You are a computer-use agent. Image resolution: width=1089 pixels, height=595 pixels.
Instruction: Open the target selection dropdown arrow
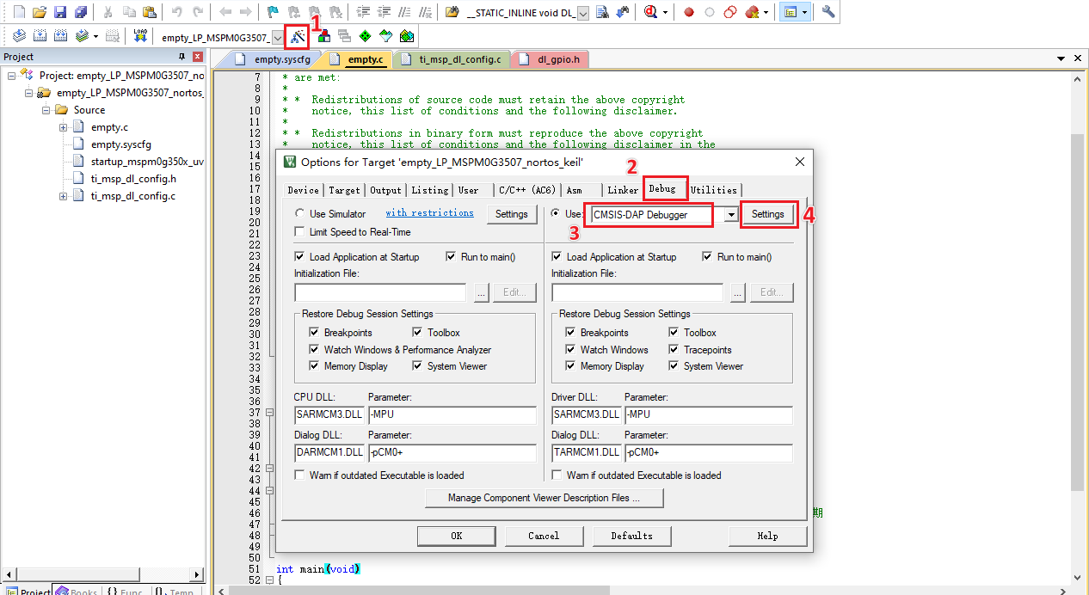pos(277,37)
